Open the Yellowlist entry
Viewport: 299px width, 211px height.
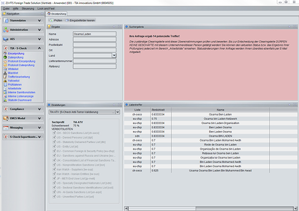point(13,80)
